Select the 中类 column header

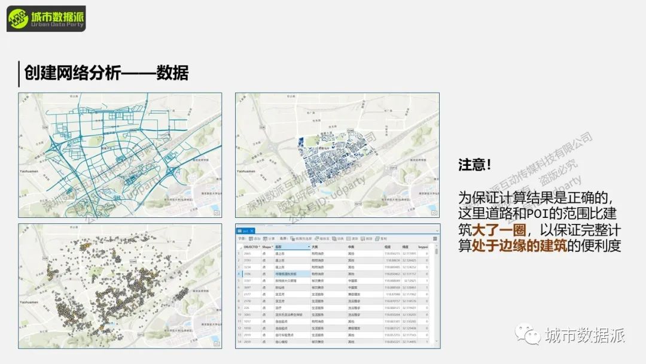coord(365,247)
